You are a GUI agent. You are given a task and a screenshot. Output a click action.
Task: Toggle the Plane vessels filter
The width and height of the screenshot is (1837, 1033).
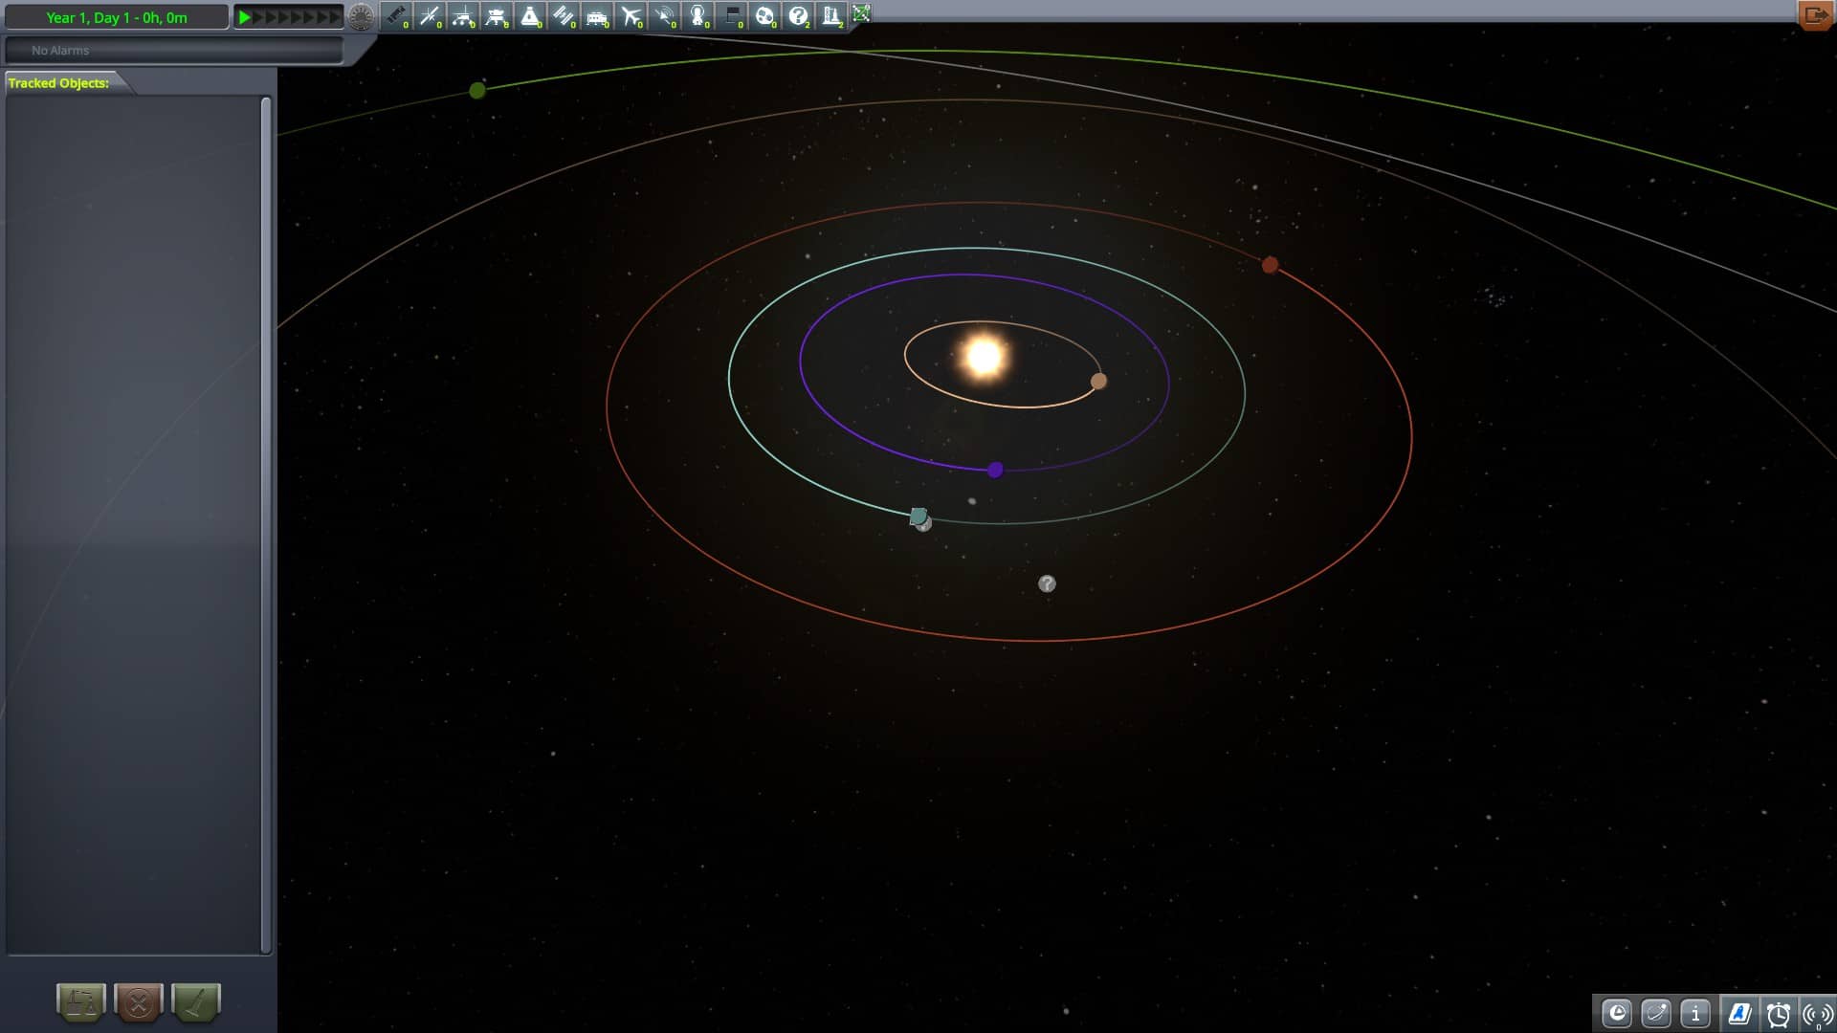pyautogui.click(x=631, y=16)
